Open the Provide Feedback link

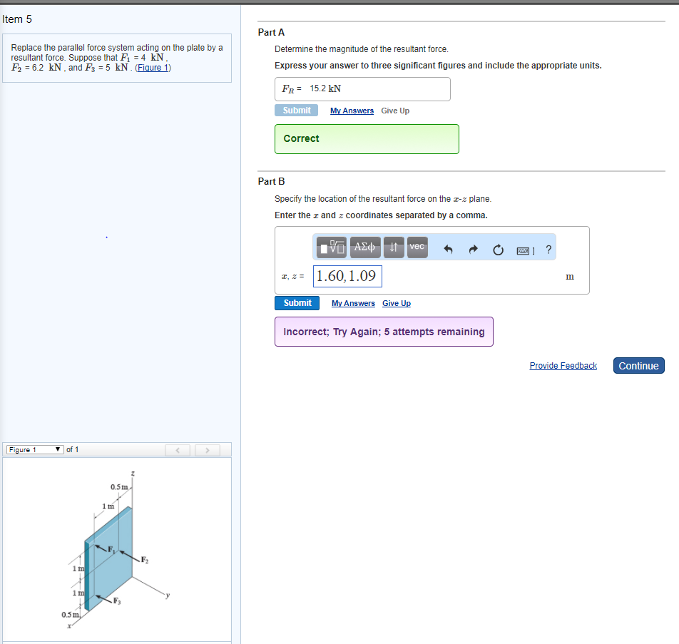tap(563, 365)
